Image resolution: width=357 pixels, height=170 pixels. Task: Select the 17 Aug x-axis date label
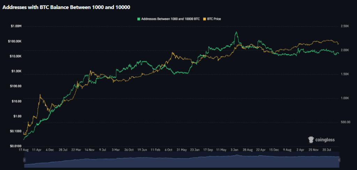click(x=23, y=149)
